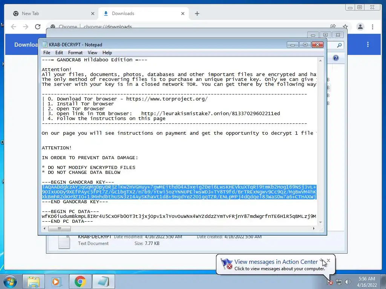Open the Format menu in Notepad
This screenshot has height=289, width=386.
coord(75,53)
